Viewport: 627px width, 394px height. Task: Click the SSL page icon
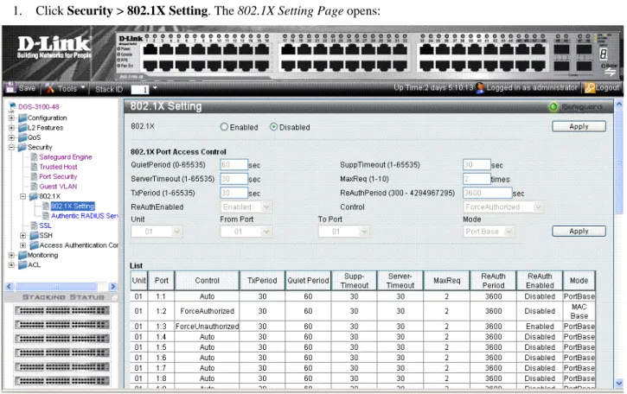tap(35, 226)
